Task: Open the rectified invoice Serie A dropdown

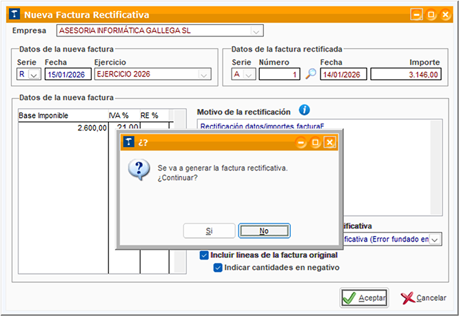Action: (249, 74)
